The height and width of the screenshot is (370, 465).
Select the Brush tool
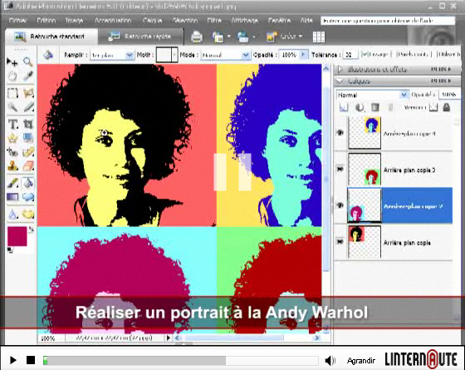[12, 183]
